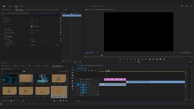
Task: Open the Media Browser tab
Action: pos(5,66)
